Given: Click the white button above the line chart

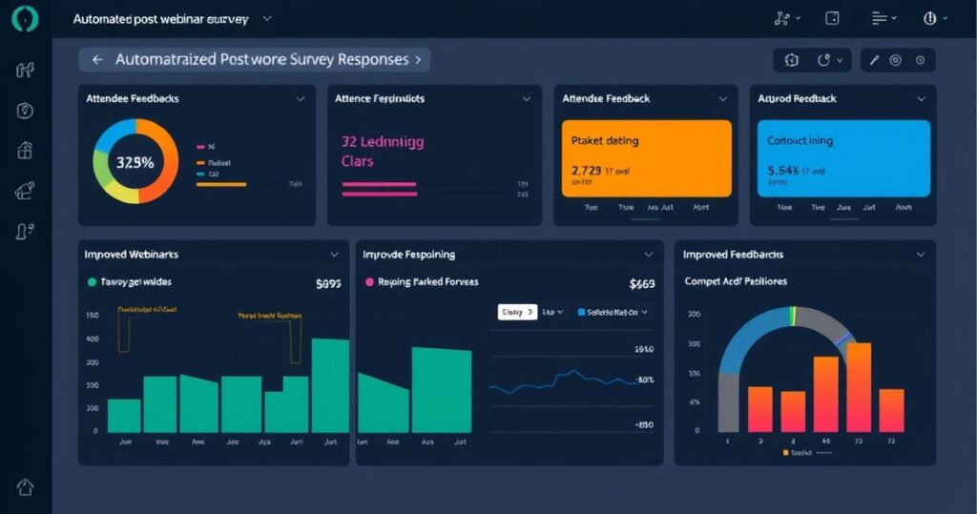Looking at the screenshot, I should point(517,312).
